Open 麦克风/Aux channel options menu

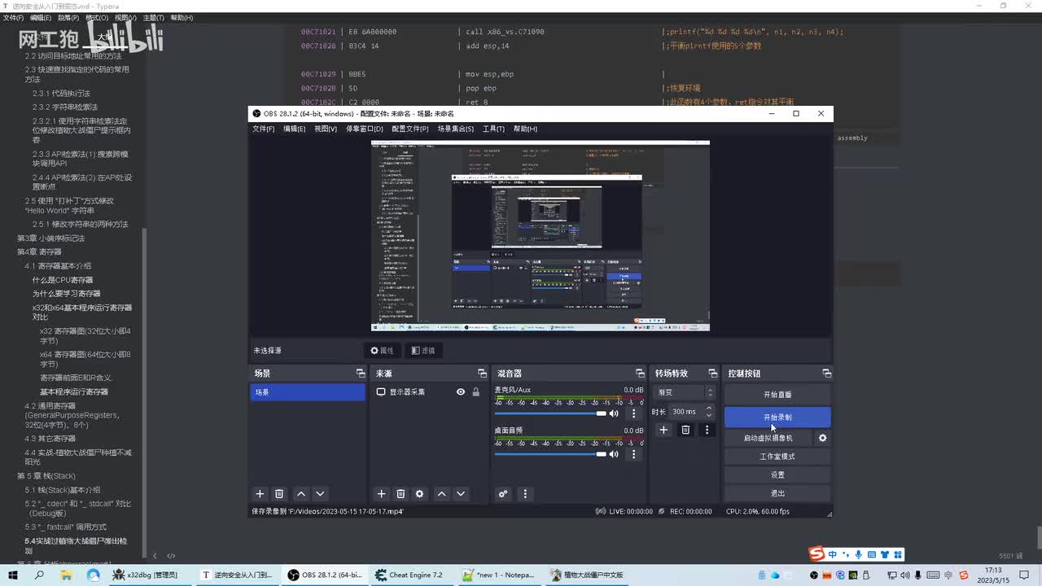click(633, 413)
